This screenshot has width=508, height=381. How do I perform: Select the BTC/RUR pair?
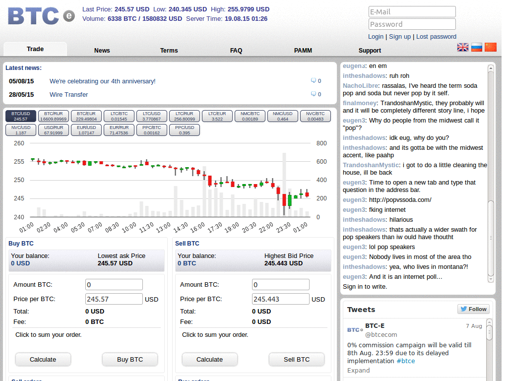pyautogui.click(x=54, y=116)
